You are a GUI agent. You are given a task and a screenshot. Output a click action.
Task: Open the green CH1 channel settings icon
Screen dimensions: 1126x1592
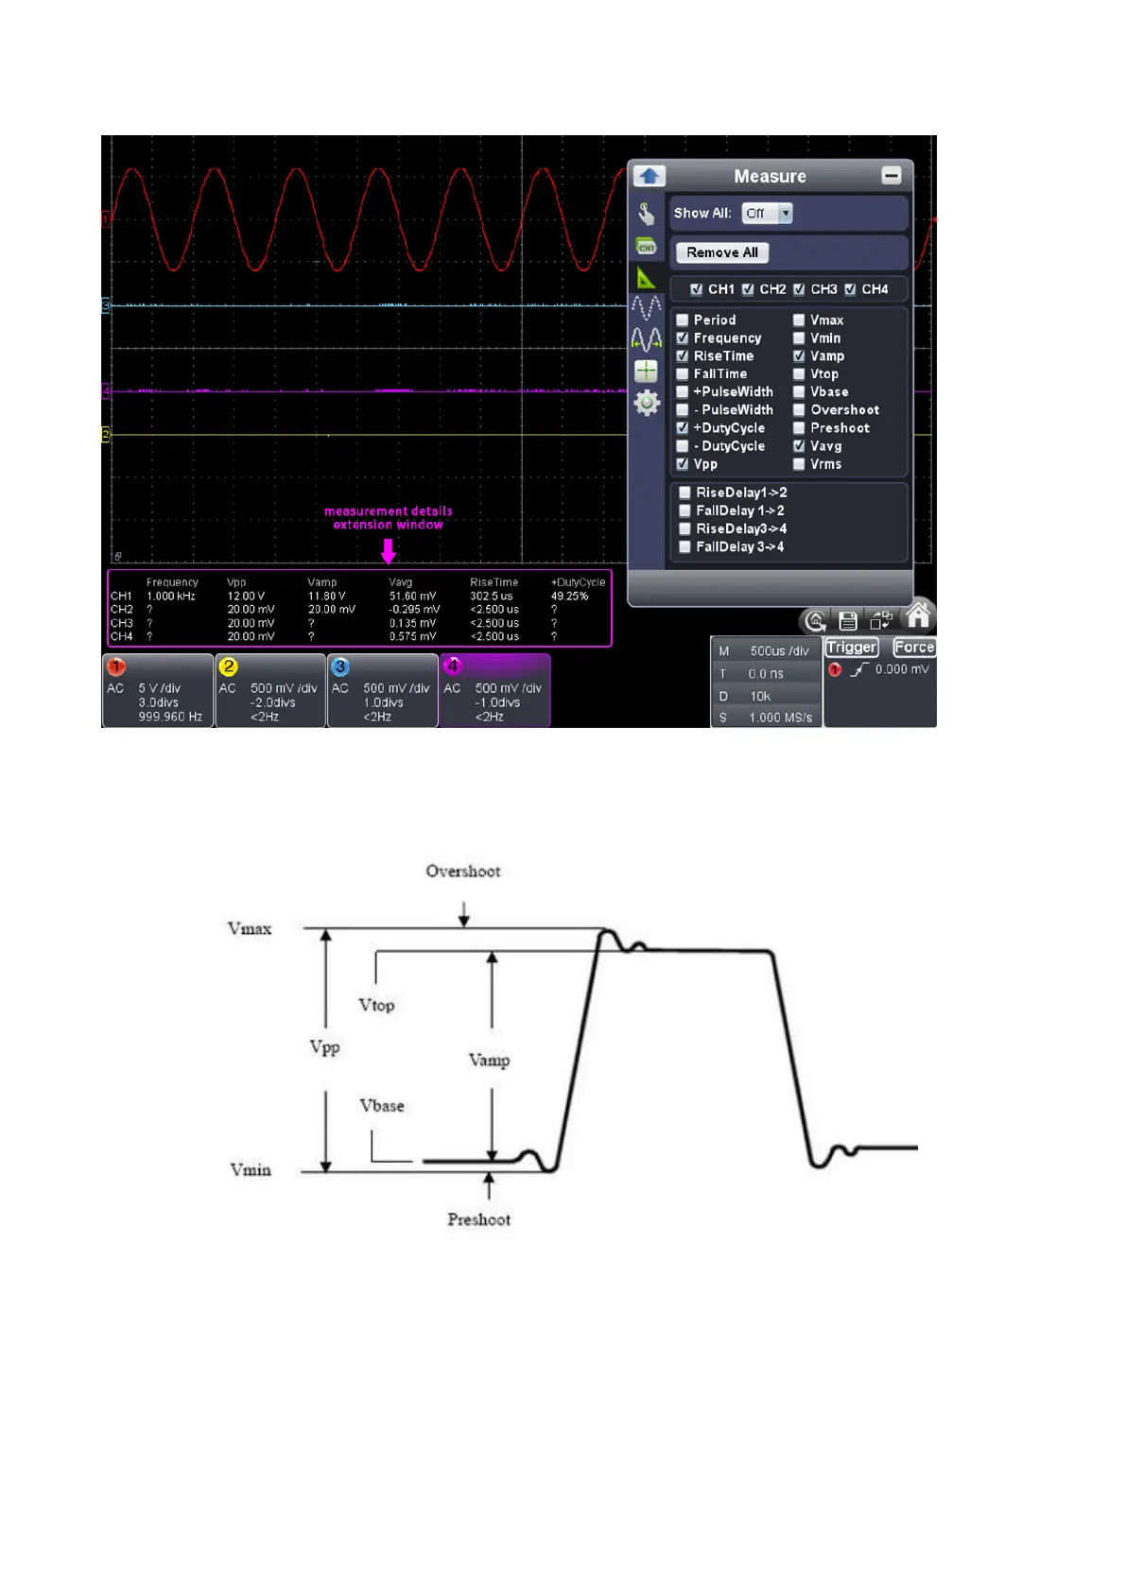pos(647,247)
